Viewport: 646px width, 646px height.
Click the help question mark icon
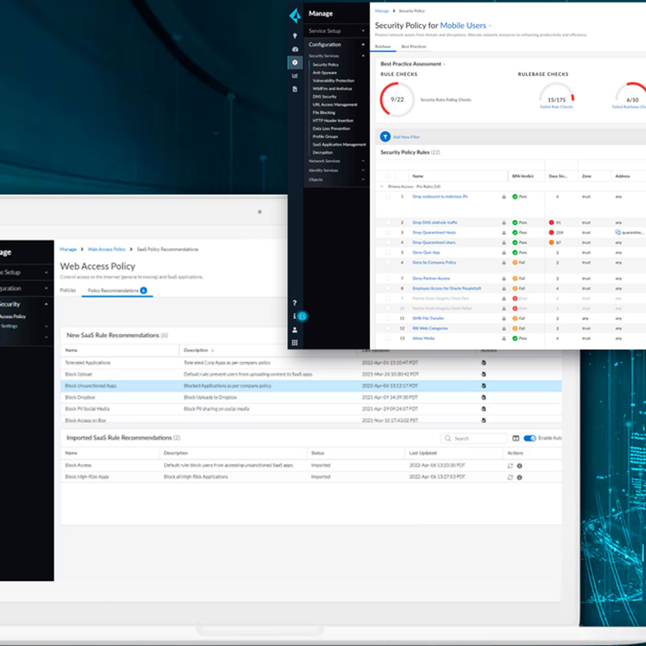pos(295,303)
